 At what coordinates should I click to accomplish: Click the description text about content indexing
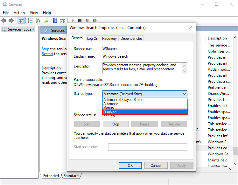[139, 67]
